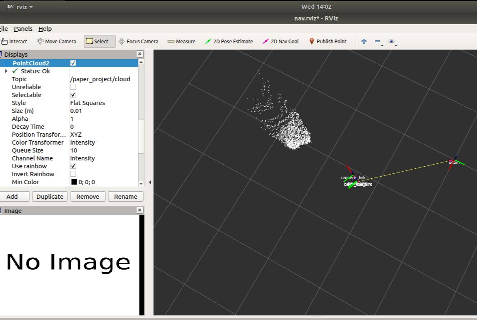Select the 2D Pose Estimate tool
This screenshot has width=477, height=320.
click(229, 41)
